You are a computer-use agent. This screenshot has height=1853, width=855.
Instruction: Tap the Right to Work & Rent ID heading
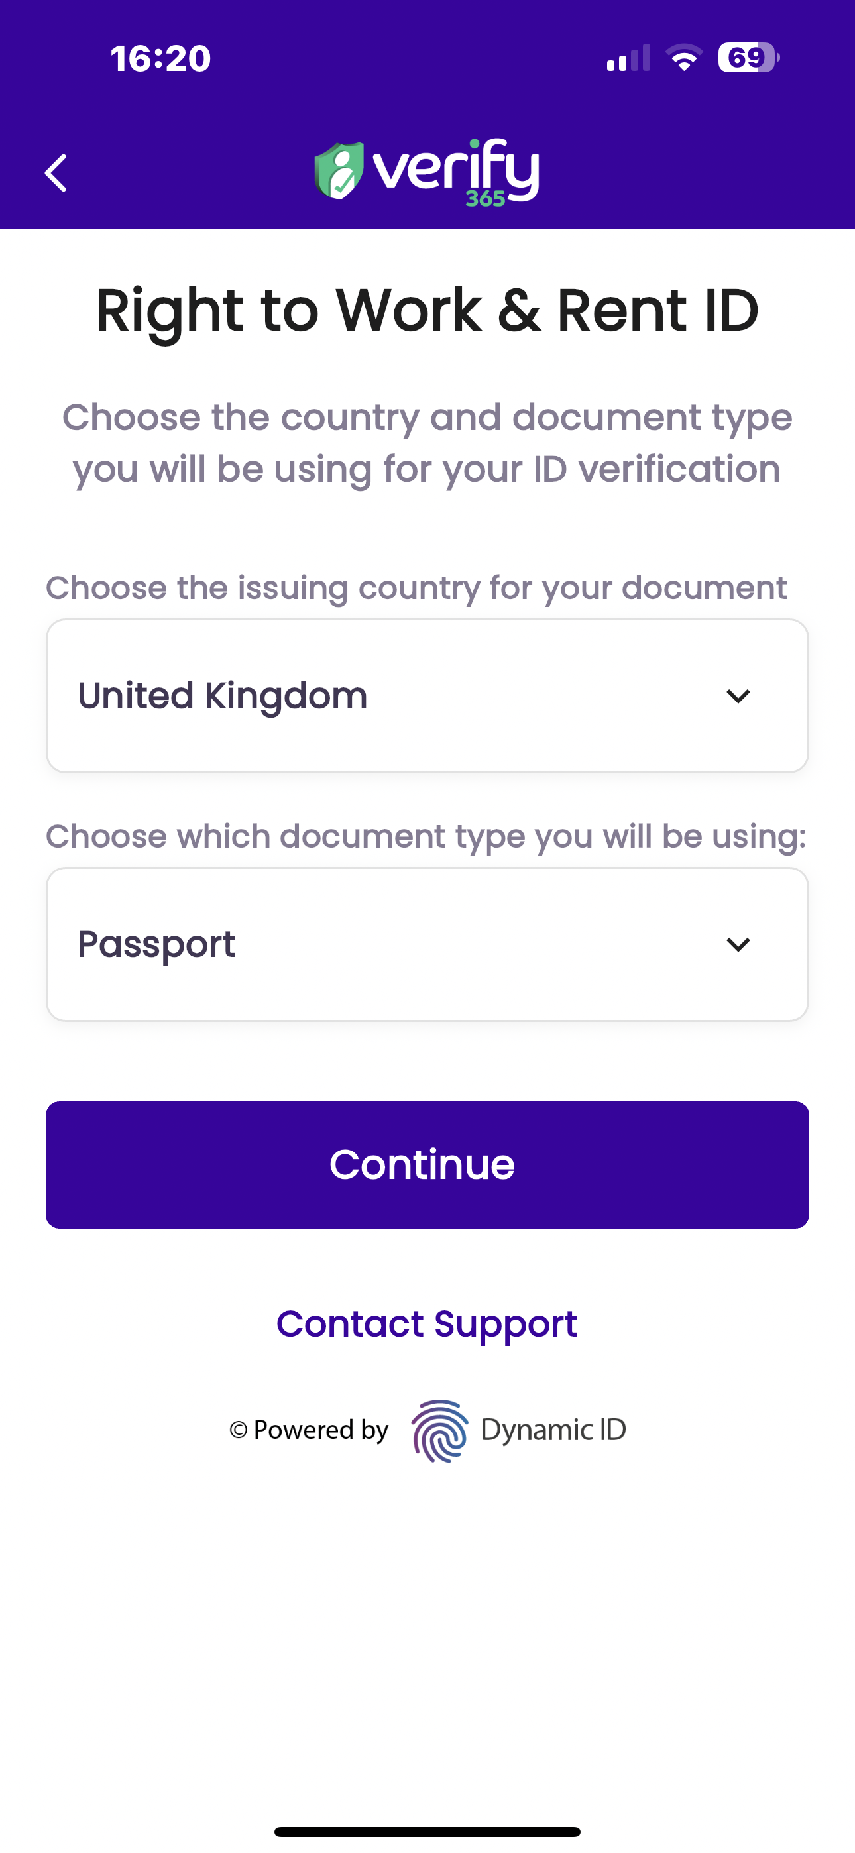click(427, 311)
